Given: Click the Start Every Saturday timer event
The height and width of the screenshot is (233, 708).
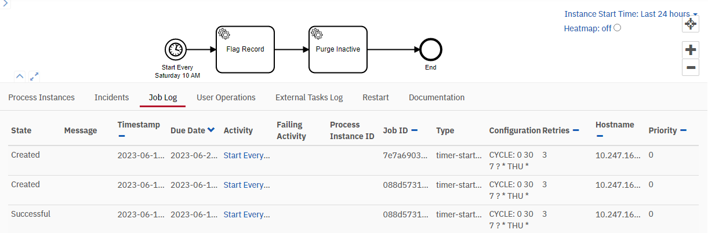Looking at the screenshot, I should coord(176,50).
